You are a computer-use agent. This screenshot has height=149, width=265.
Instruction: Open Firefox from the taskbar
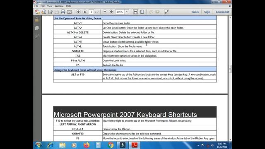click(x=87, y=145)
